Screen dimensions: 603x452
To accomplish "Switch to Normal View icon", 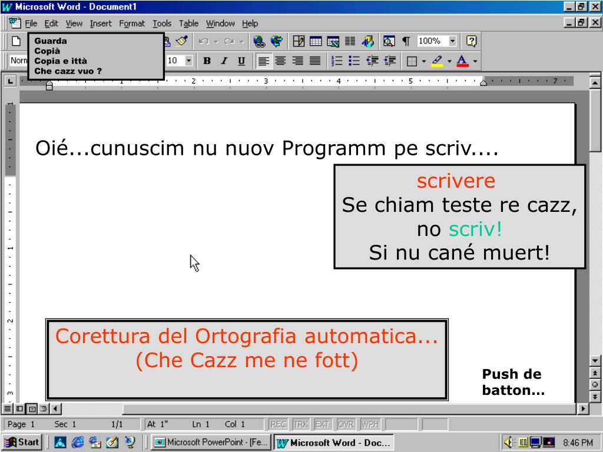I will pyautogui.click(x=7, y=408).
